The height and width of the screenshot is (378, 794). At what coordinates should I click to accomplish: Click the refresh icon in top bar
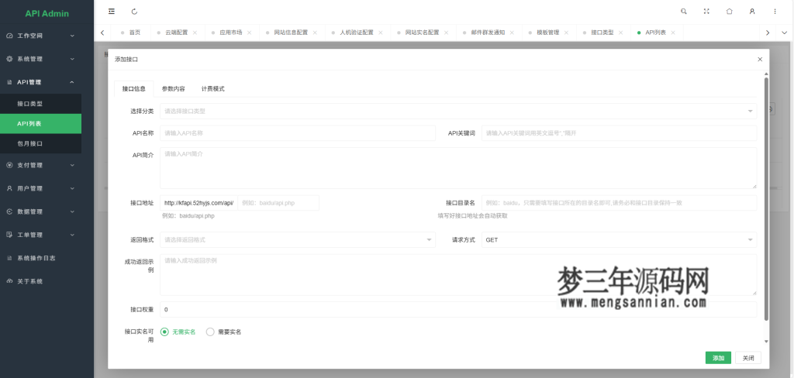134,11
